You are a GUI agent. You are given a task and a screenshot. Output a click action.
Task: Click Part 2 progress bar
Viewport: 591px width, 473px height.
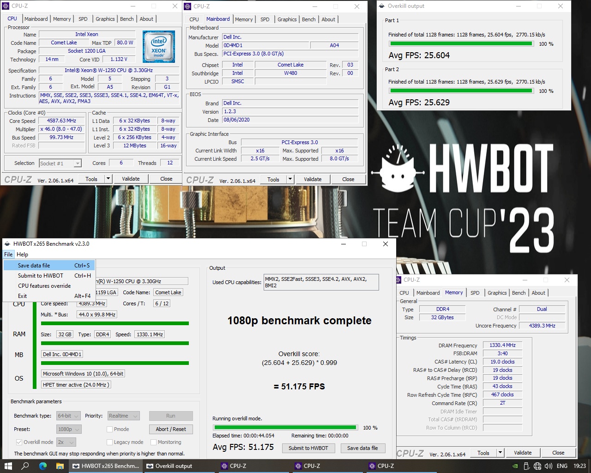tap(461, 91)
